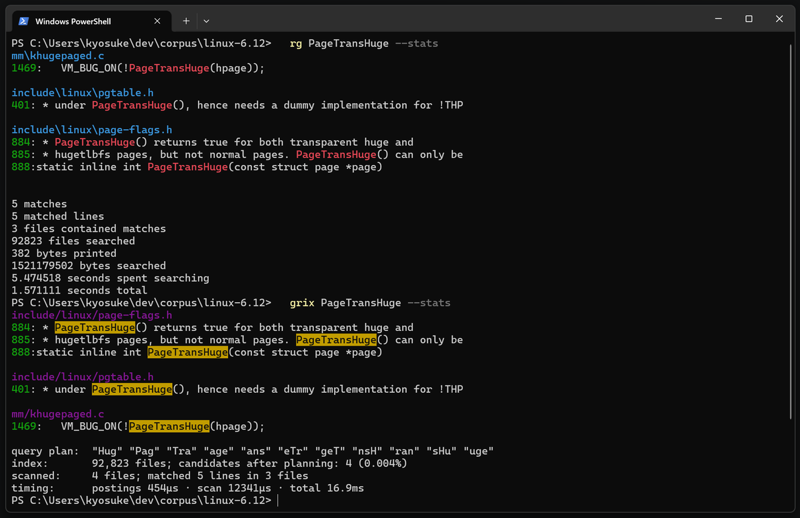This screenshot has height=518, width=800.
Task: Click the '5 matches' stat line
Action: point(39,204)
